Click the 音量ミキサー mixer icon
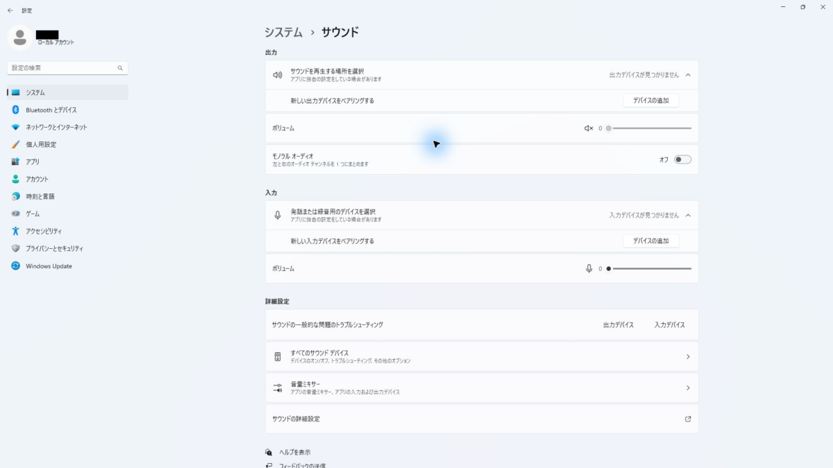 278,388
